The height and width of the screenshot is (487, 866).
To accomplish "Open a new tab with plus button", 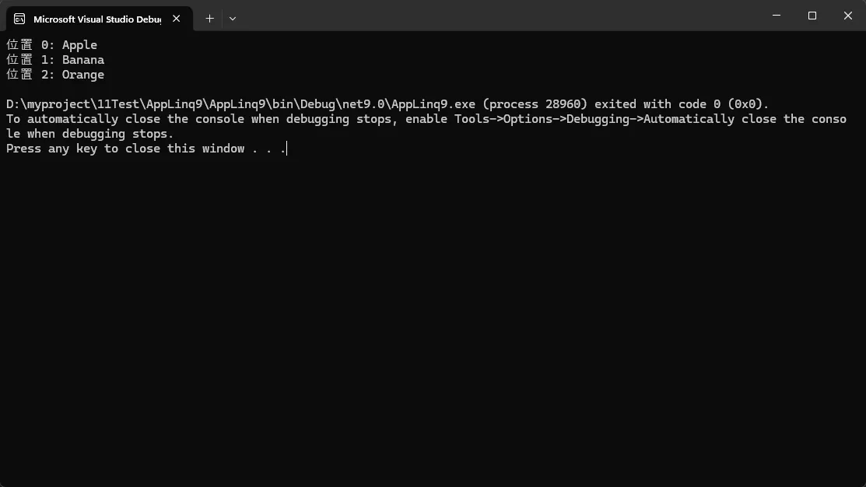I will [x=209, y=18].
